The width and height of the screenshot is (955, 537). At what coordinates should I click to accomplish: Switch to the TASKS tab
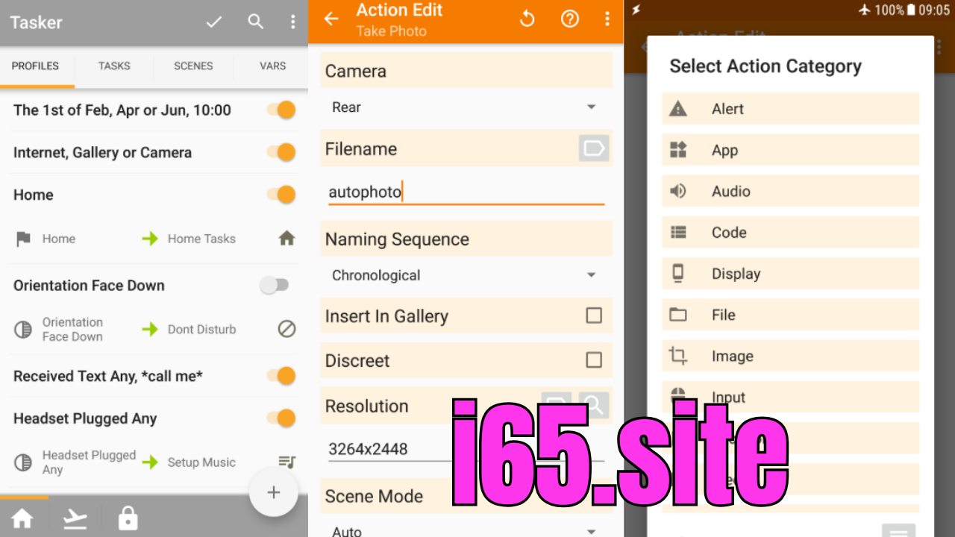coord(114,66)
